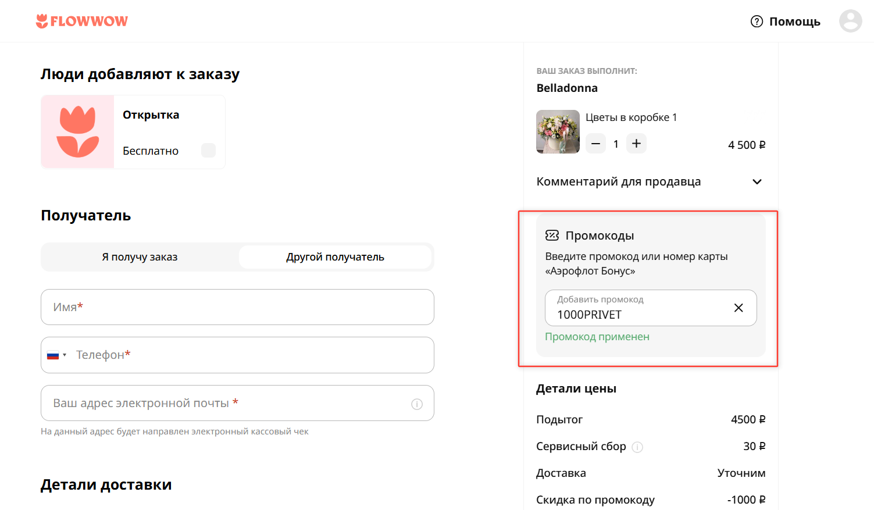
Task: Clear the 1000PRIVET promo code with X
Action: tap(739, 308)
